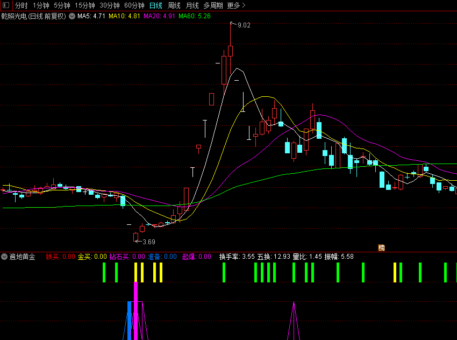457x340 pixels.
Task: Click the orange 榜 marker icon
Action: coord(382,248)
